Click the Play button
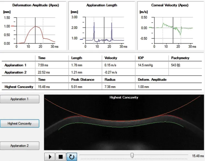The height and width of the screenshot is (161, 205). 50,157
